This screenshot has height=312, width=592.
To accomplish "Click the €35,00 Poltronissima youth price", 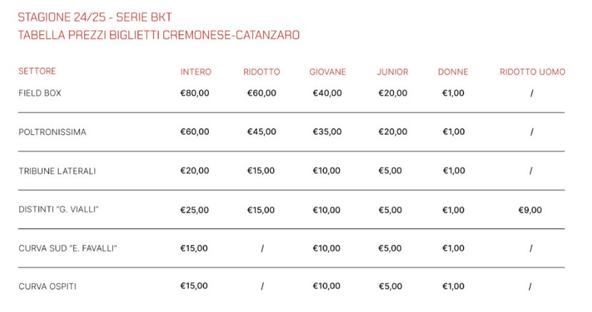I will (x=327, y=132).
